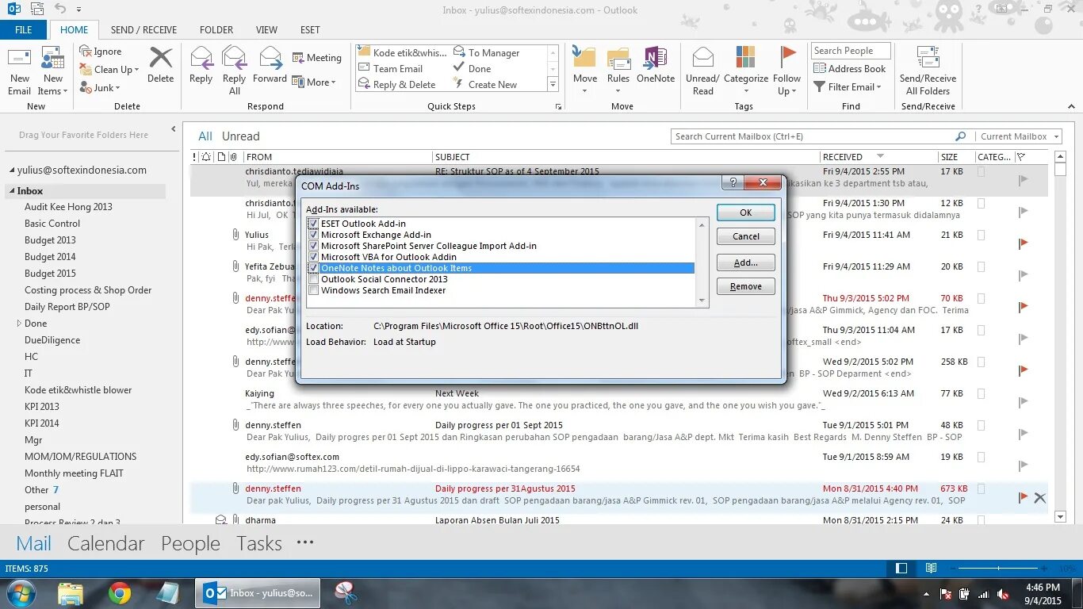Expand the Done folder

19,324
